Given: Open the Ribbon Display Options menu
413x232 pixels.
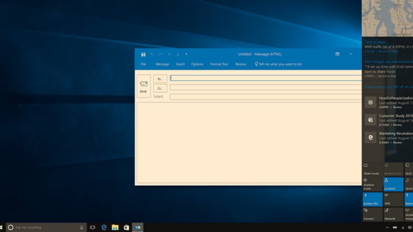Looking at the screenshot, I should coord(337,54).
